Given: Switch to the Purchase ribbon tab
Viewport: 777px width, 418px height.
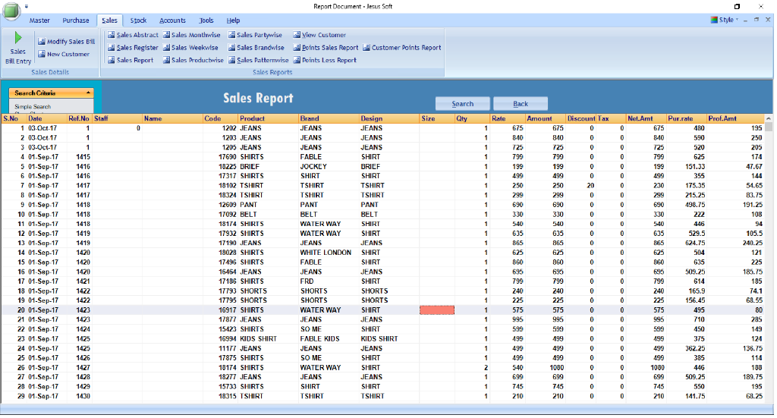Looking at the screenshot, I should pos(75,20).
